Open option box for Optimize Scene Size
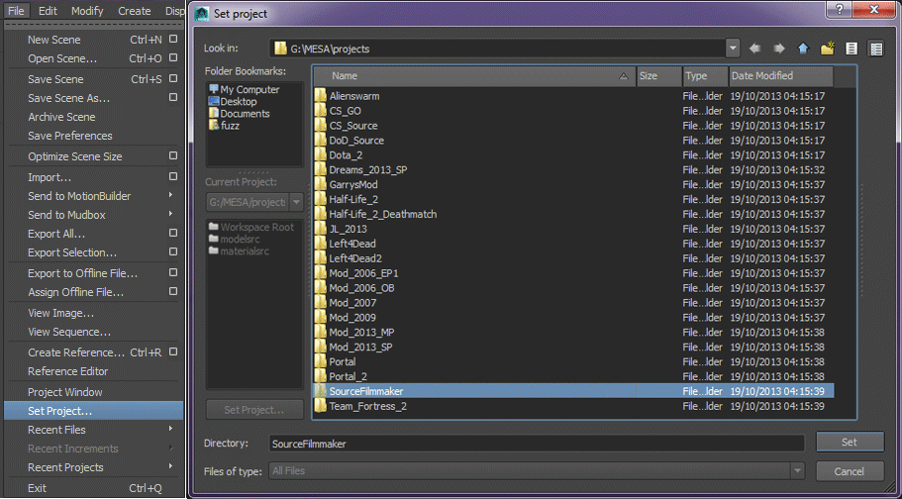902x499 pixels. coord(173,156)
